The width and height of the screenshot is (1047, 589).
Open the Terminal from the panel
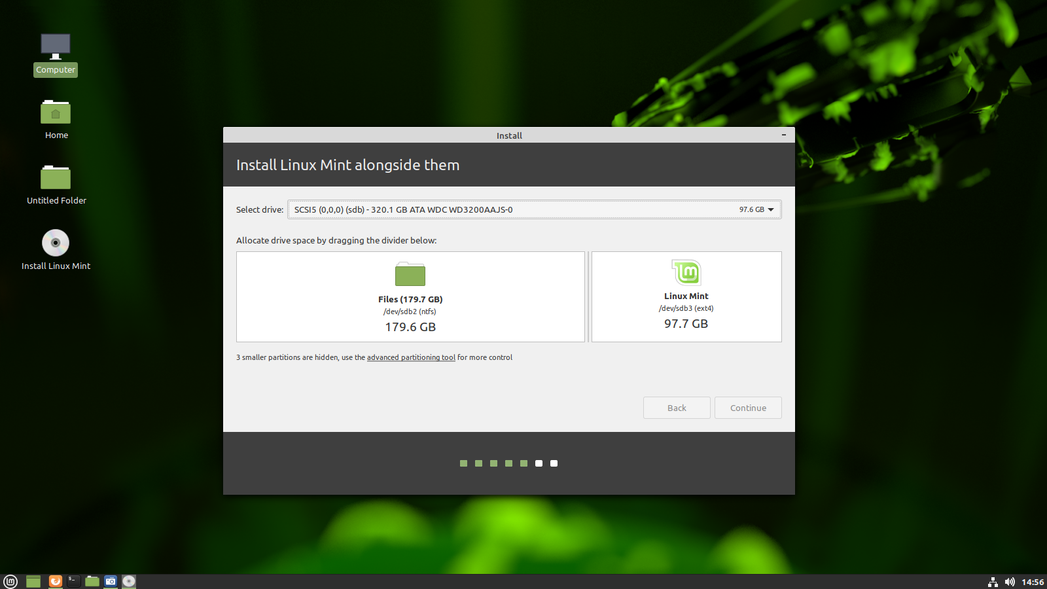tap(74, 581)
